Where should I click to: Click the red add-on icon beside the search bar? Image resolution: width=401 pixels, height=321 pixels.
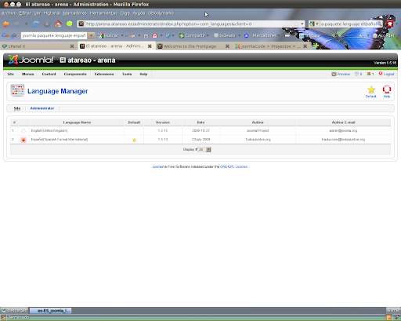coord(390,24)
